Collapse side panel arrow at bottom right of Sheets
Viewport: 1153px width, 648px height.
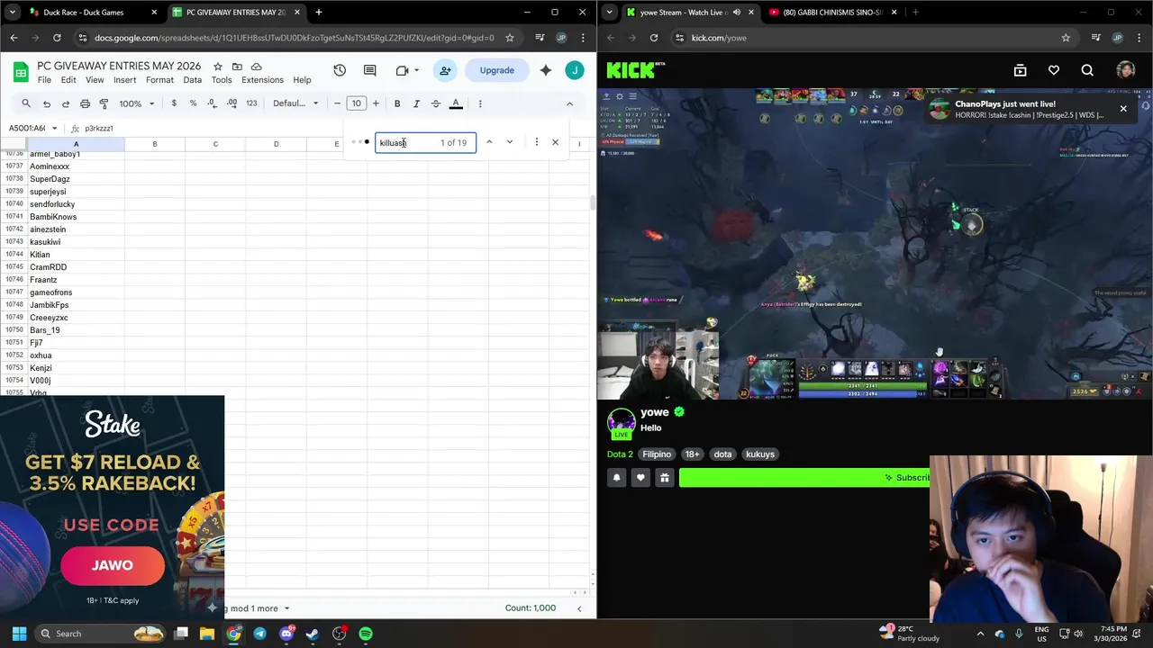pos(579,608)
